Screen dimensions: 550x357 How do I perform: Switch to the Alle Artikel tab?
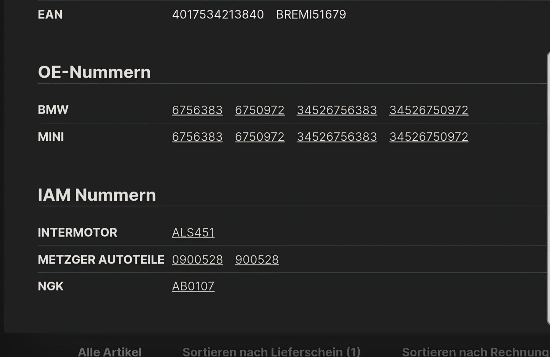(110, 352)
